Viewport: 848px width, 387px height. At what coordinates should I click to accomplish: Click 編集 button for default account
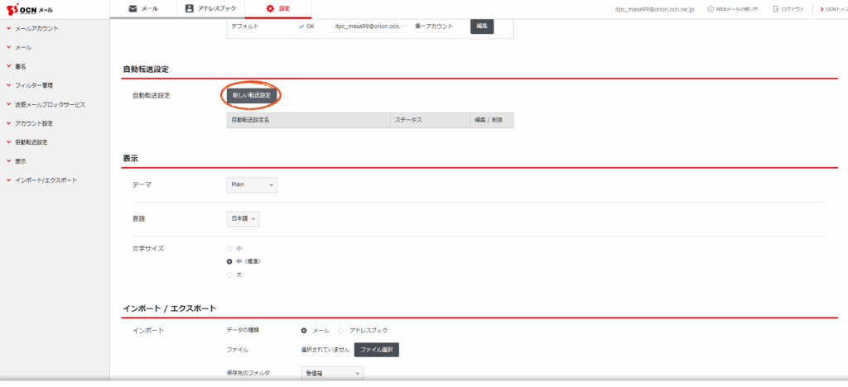[482, 26]
